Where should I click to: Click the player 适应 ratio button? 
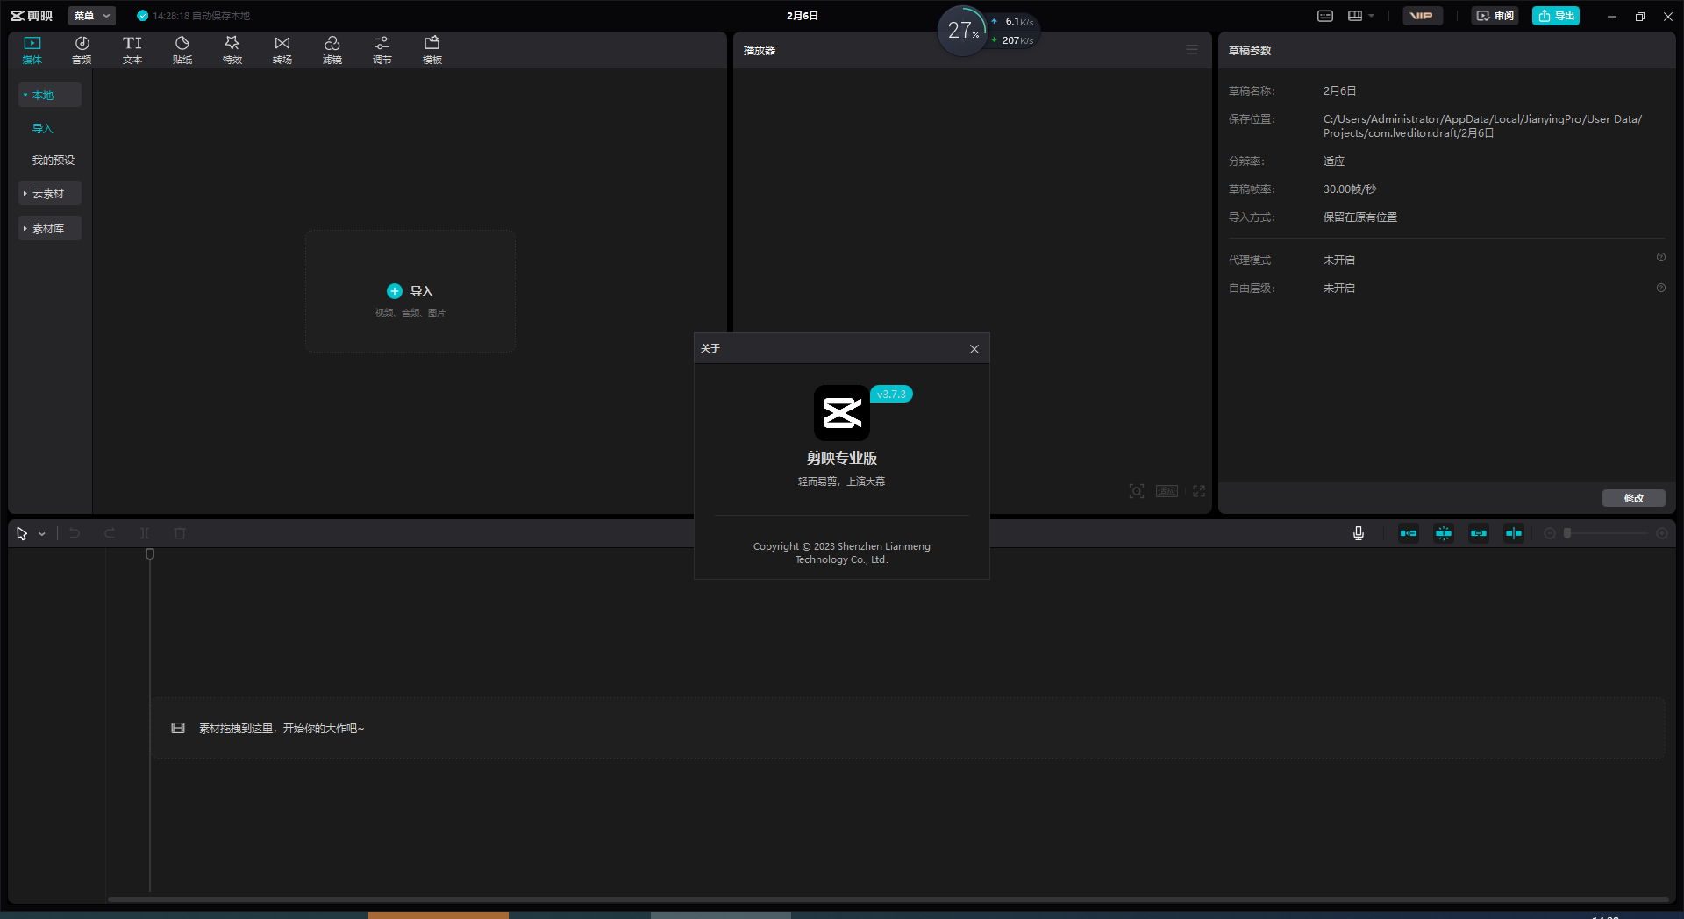click(x=1167, y=491)
